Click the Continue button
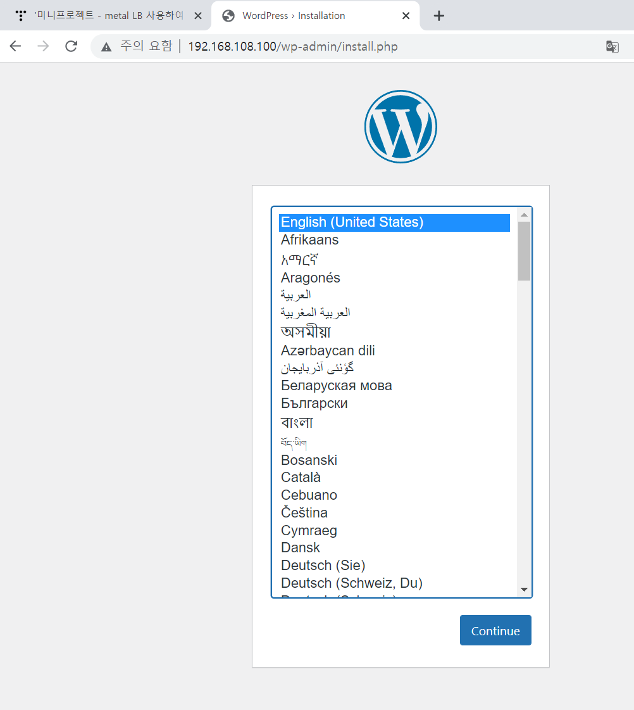Screen dimensions: 634x710 pyautogui.click(x=495, y=630)
